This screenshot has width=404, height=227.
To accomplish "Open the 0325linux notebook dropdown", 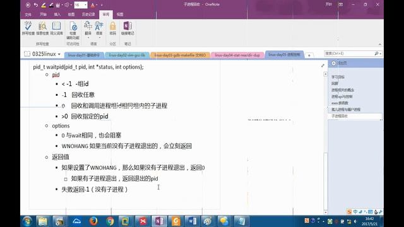I will 43,54.
